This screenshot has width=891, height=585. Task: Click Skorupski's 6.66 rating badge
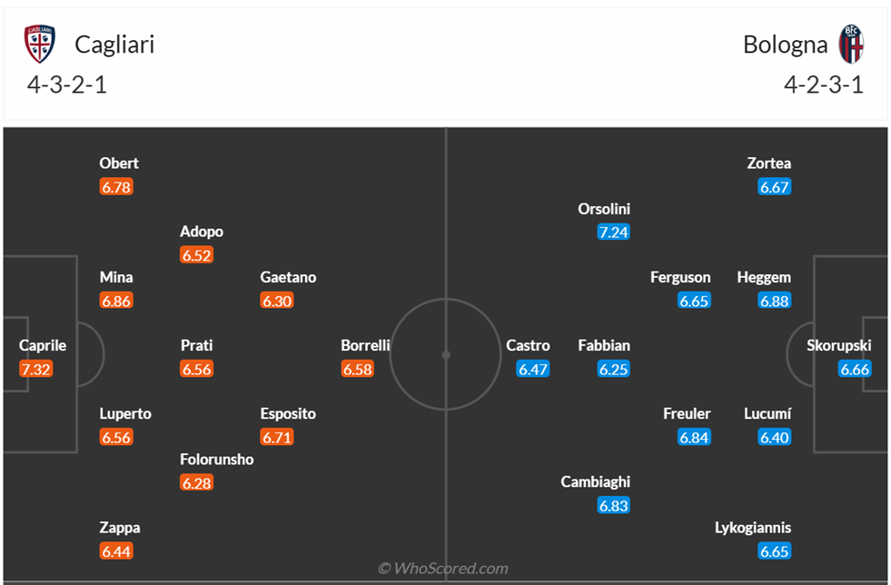855,369
